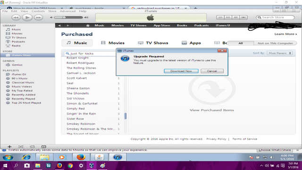Click the Learn More link
The height and width of the screenshot is (170, 302).
tap(285, 34)
